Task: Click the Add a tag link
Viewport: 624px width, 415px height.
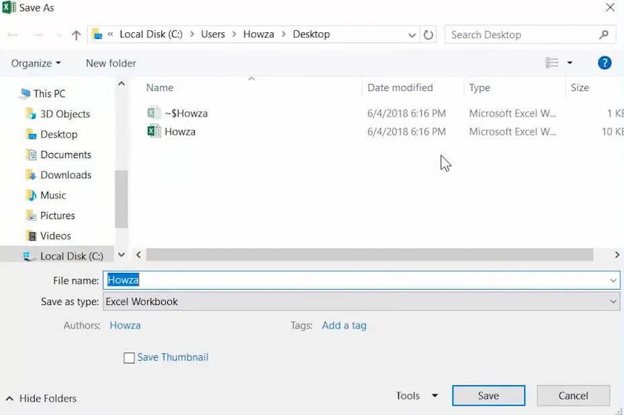Action: [x=344, y=325]
